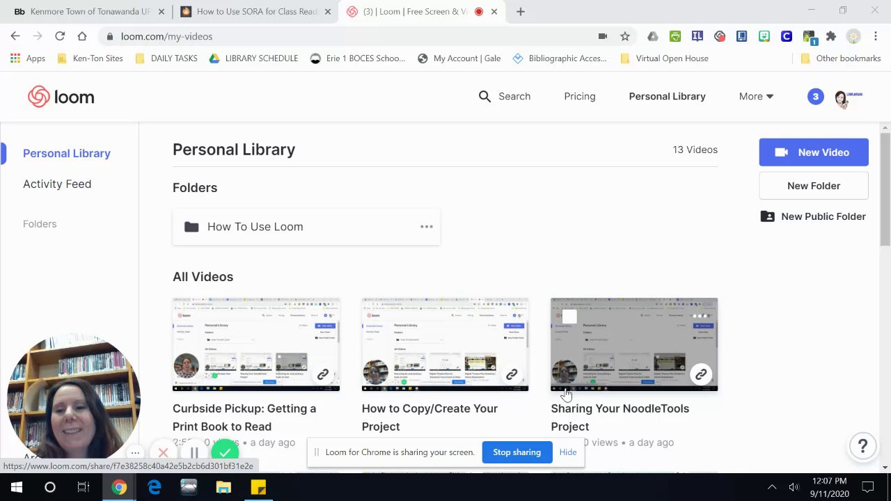Click the page vertical scrollbar
The image size is (891, 501).
point(885,188)
